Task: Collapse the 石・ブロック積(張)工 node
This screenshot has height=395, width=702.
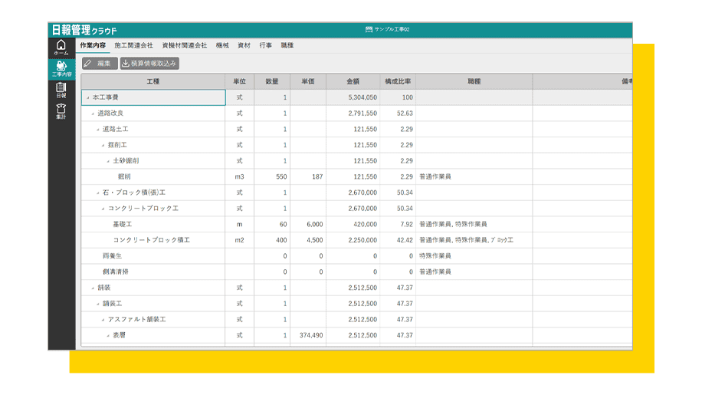Action: click(x=98, y=193)
